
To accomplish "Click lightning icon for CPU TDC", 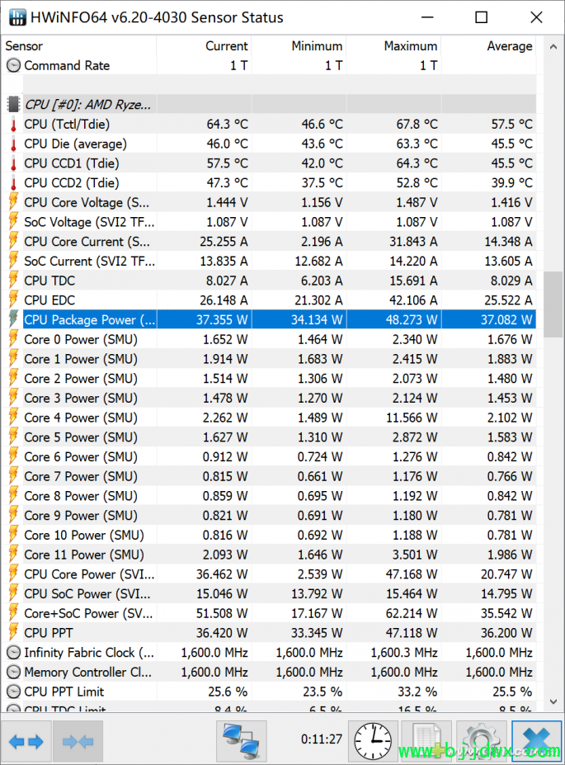I will pyautogui.click(x=14, y=280).
